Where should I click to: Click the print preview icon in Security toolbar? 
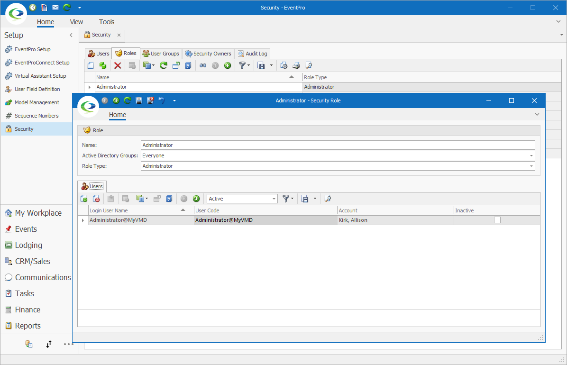284,65
